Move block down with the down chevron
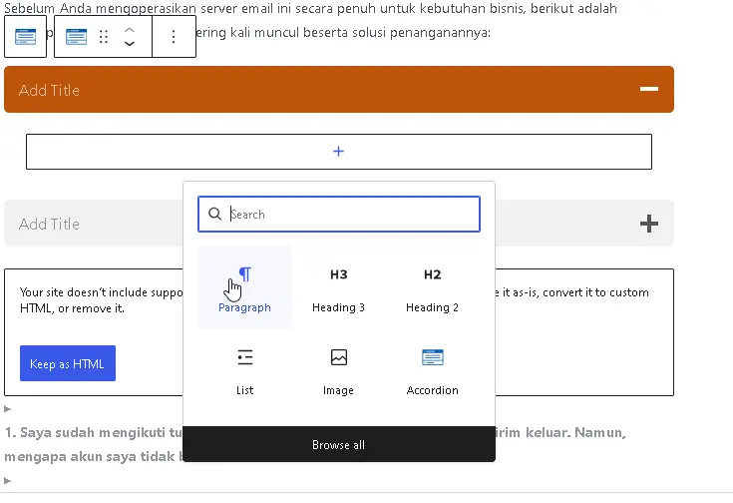The width and height of the screenshot is (733, 503). coord(130,44)
